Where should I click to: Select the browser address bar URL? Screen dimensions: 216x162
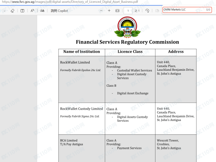point(70,2)
